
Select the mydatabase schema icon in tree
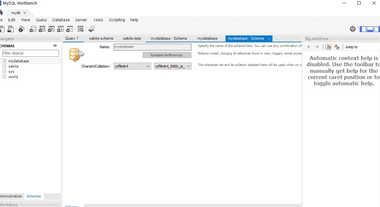click(4, 61)
